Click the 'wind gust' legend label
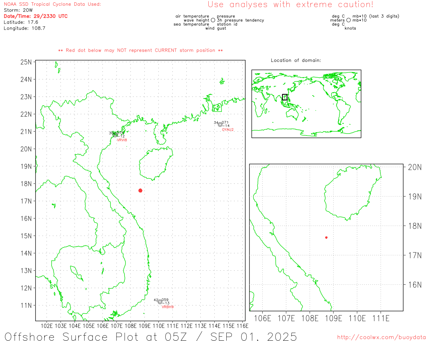The image size is (426, 341). (216, 29)
